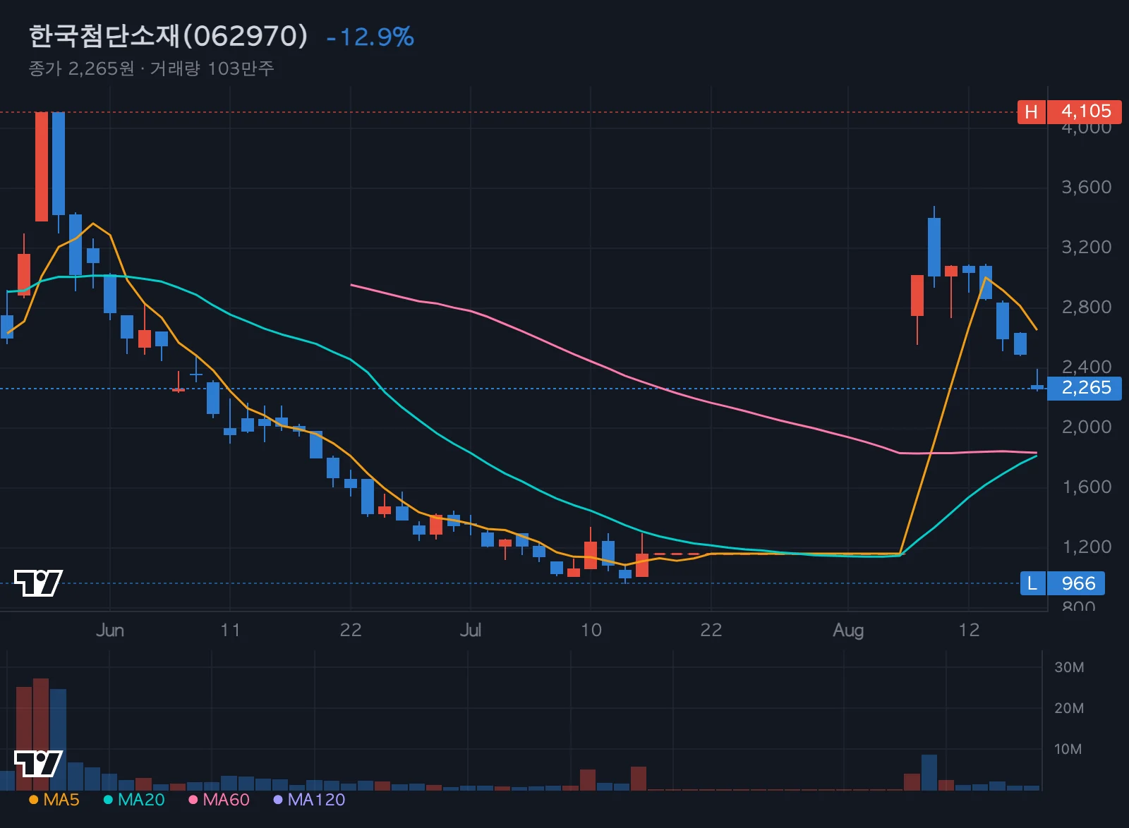Screen dimensions: 1129x828
Task: Click the red H high marker
Action: tap(1032, 112)
